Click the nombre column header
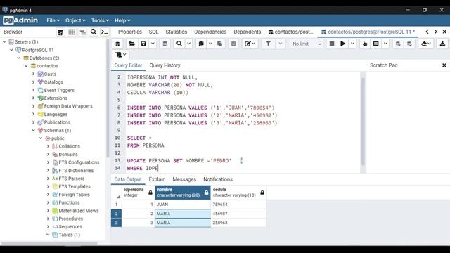The width and height of the screenshot is (450, 253). click(183, 192)
